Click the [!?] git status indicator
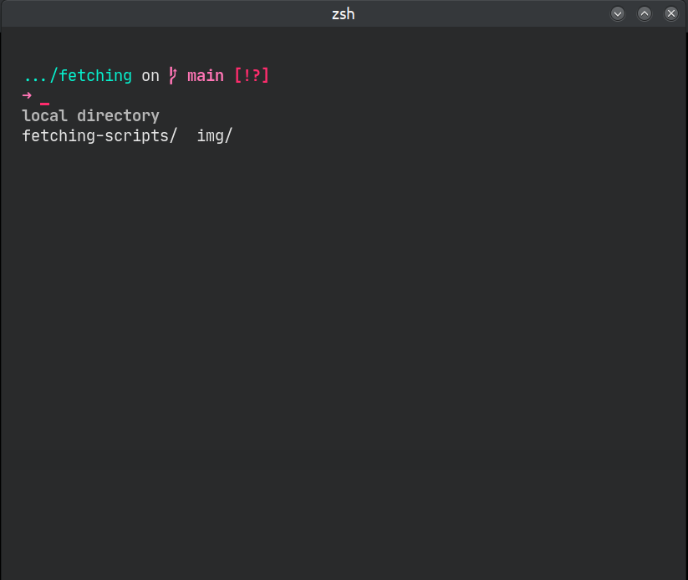This screenshot has width=688, height=580. [252, 76]
